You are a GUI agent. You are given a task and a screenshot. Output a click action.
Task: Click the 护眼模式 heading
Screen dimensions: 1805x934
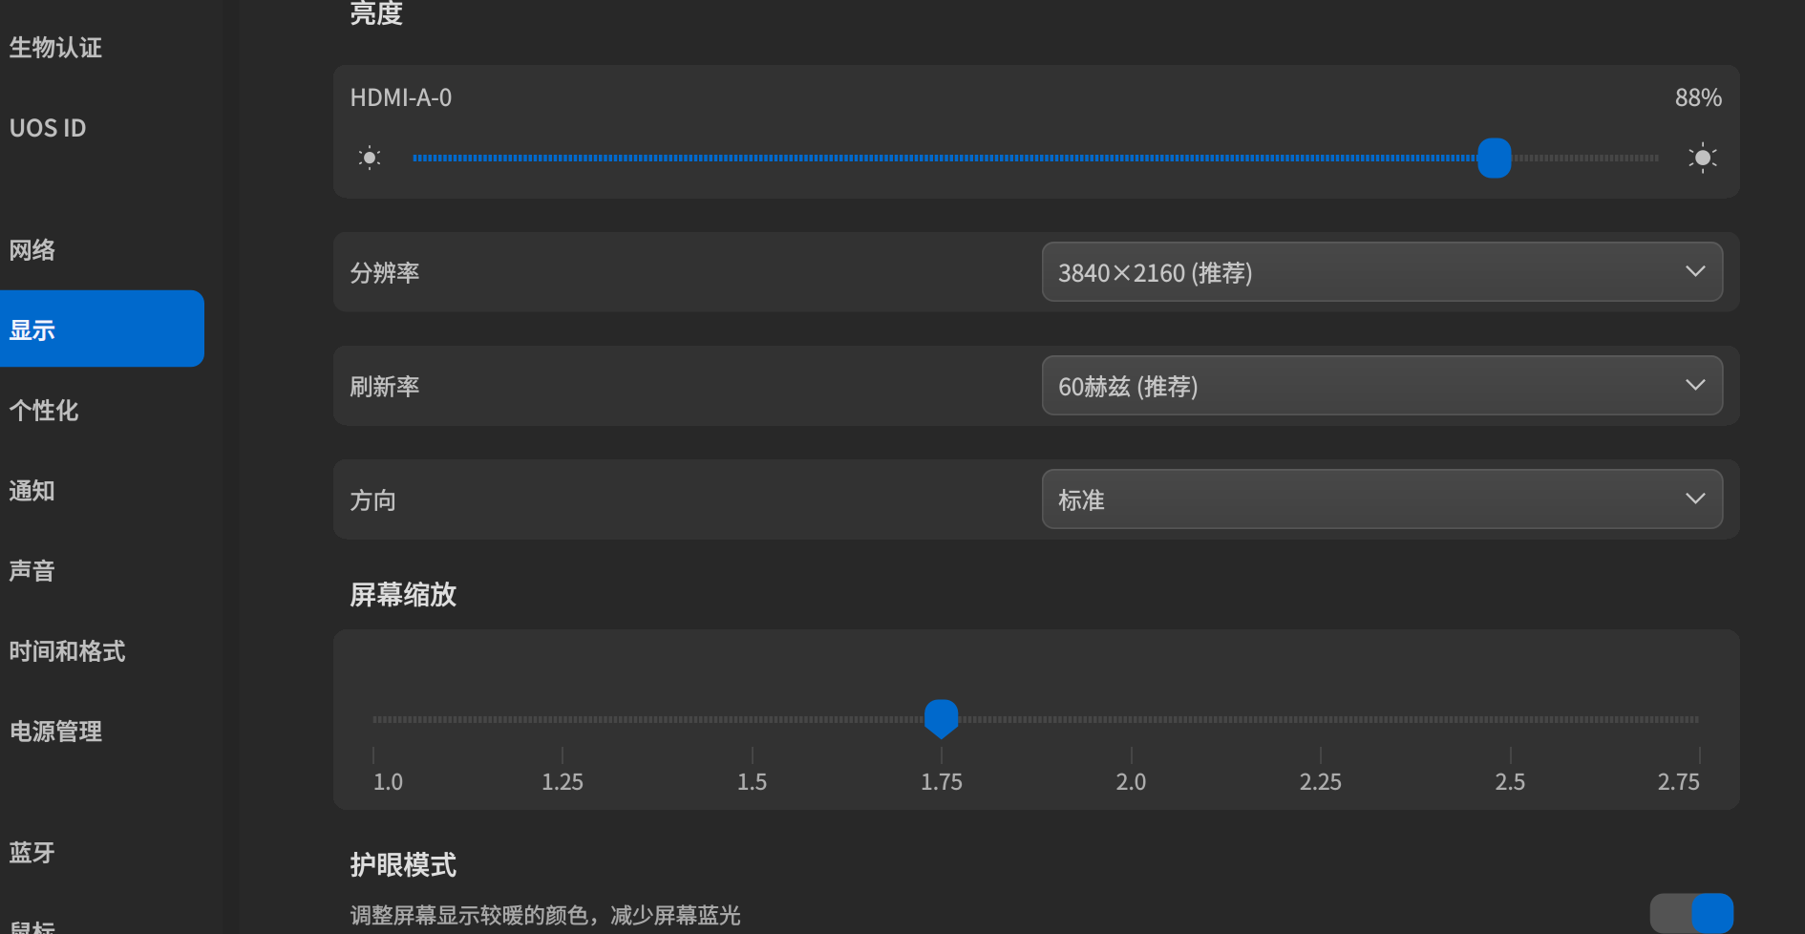click(x=403, y=865)
